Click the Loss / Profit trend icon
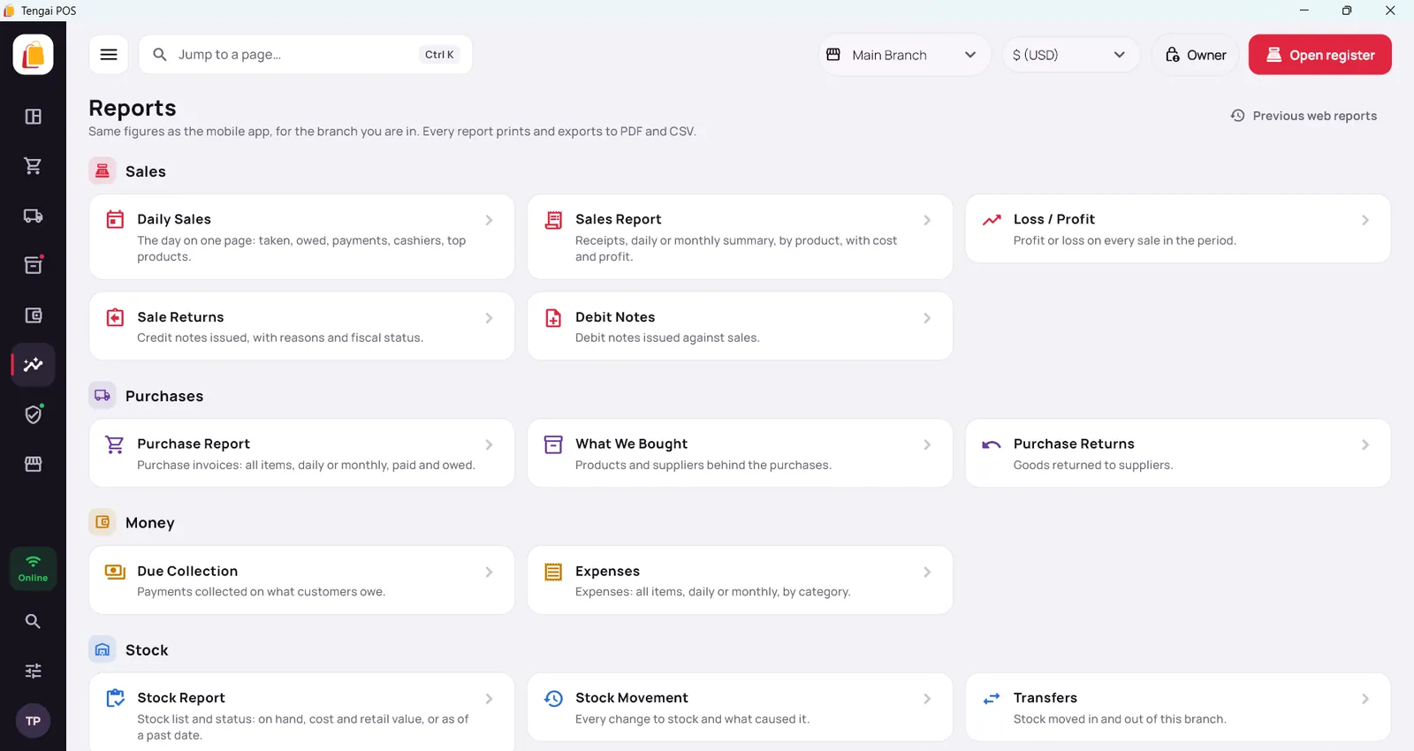The image size is (1414, 751). point(992,219)
